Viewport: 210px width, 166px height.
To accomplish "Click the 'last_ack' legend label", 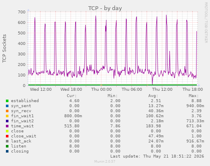I will 21,141.
